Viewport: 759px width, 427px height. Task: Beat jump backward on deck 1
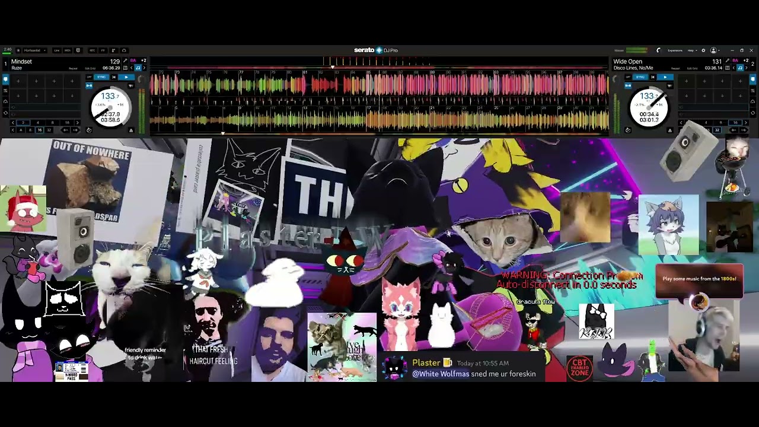point(66,130)
